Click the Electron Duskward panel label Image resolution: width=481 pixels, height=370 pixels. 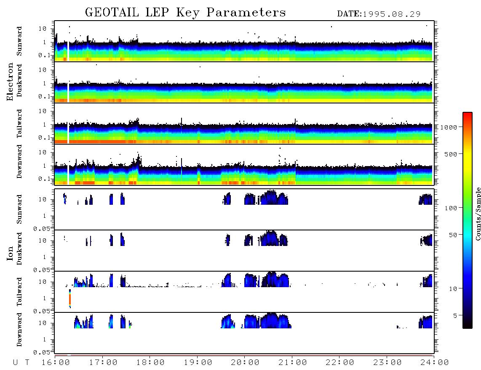pos(19,80)
